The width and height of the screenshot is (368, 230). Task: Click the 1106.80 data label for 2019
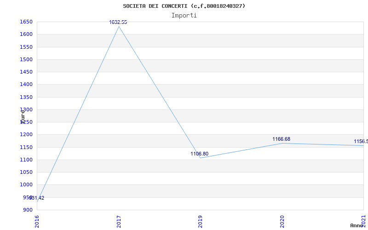tap(199, 154)
